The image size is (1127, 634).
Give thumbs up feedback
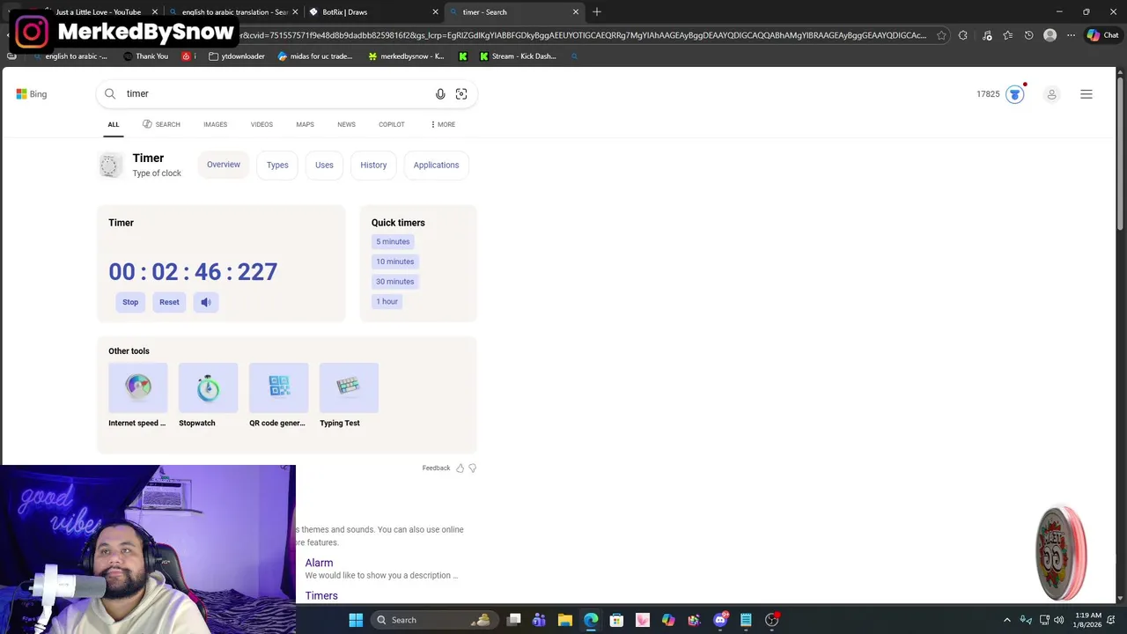tap(460, 468)
